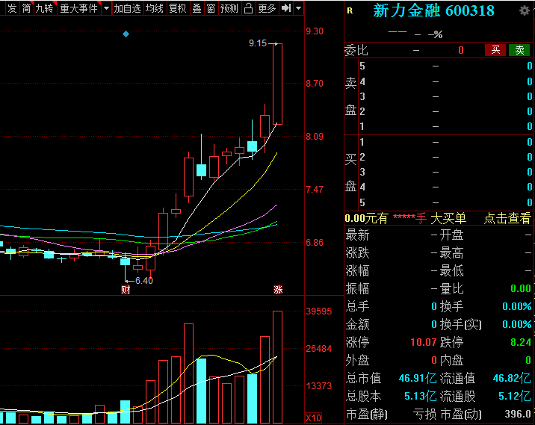Open the dropdown arrow at the toolbar's right end
Screen dimensions: 535x425
[x=299, y=8]
